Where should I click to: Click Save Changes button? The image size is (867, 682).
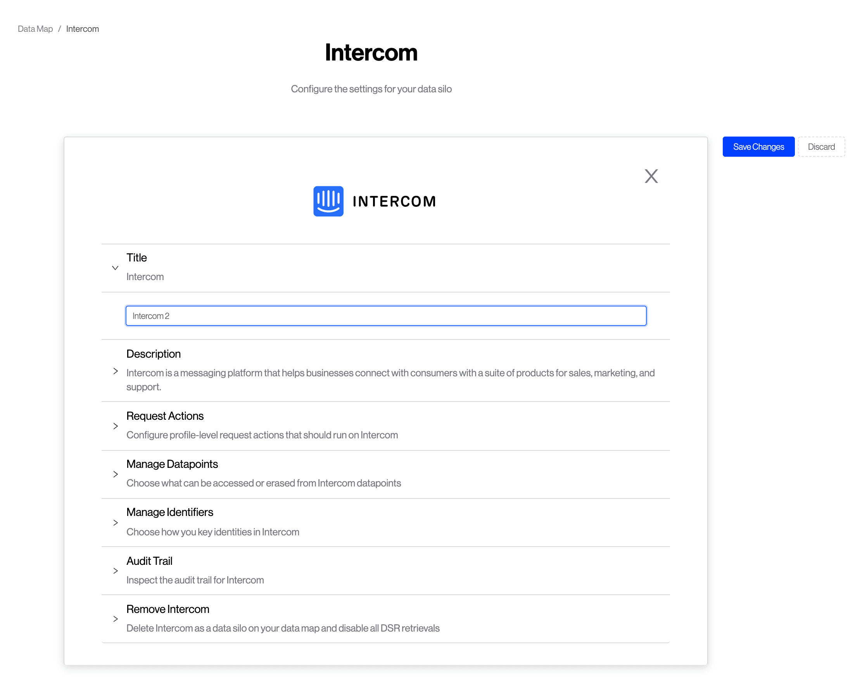(x=758, y=147)
